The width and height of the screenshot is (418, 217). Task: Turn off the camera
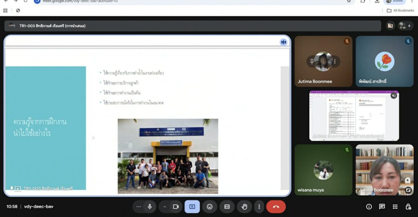(x=176, y=206)
